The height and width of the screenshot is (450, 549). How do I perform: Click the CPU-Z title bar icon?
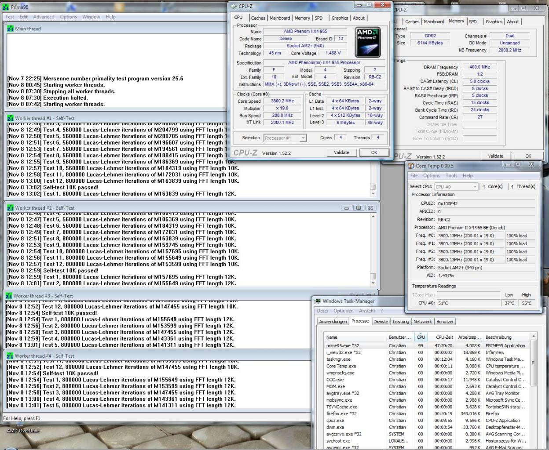click(x=234, y=6)
